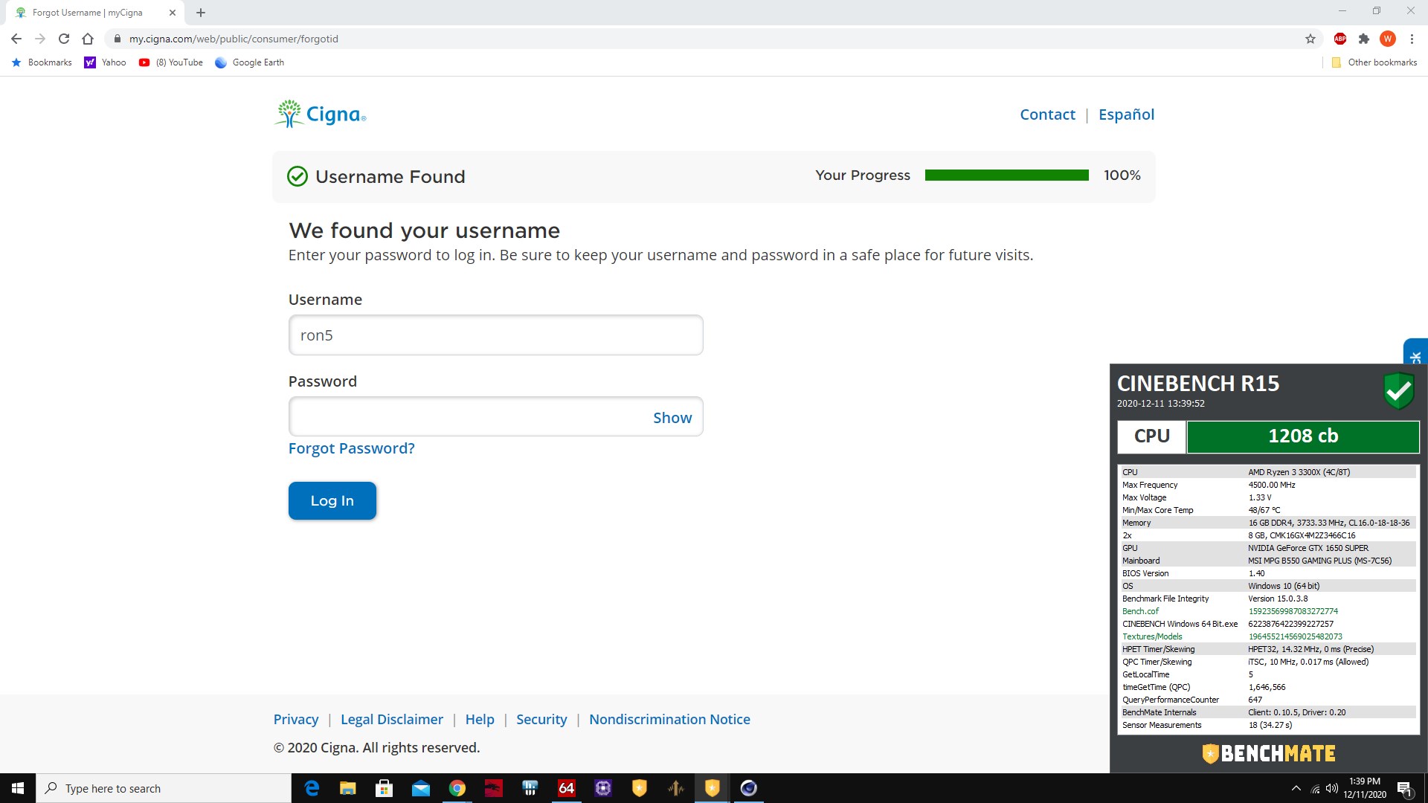
Task: Expand the Other bookmarks folder
Action: point(1374,62)
